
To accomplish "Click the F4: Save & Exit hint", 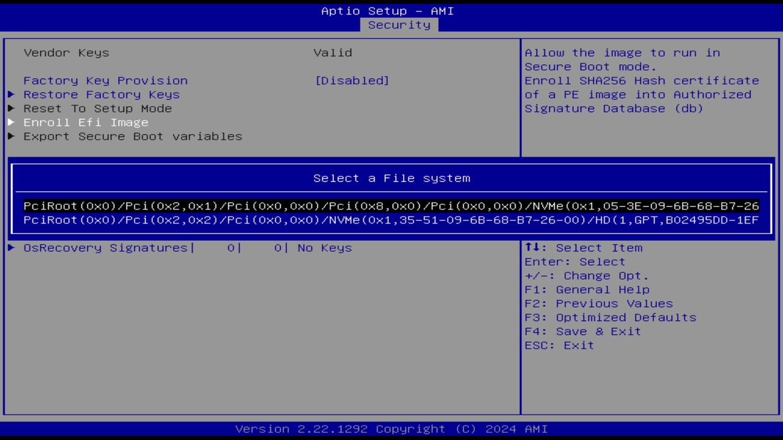I will [583, 332].
